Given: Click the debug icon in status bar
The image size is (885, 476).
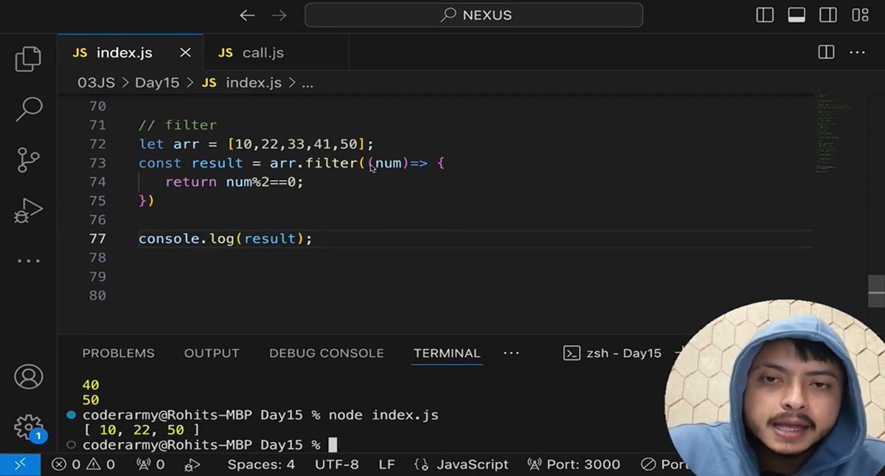Looking at the screenshot, I should (192, 464).
